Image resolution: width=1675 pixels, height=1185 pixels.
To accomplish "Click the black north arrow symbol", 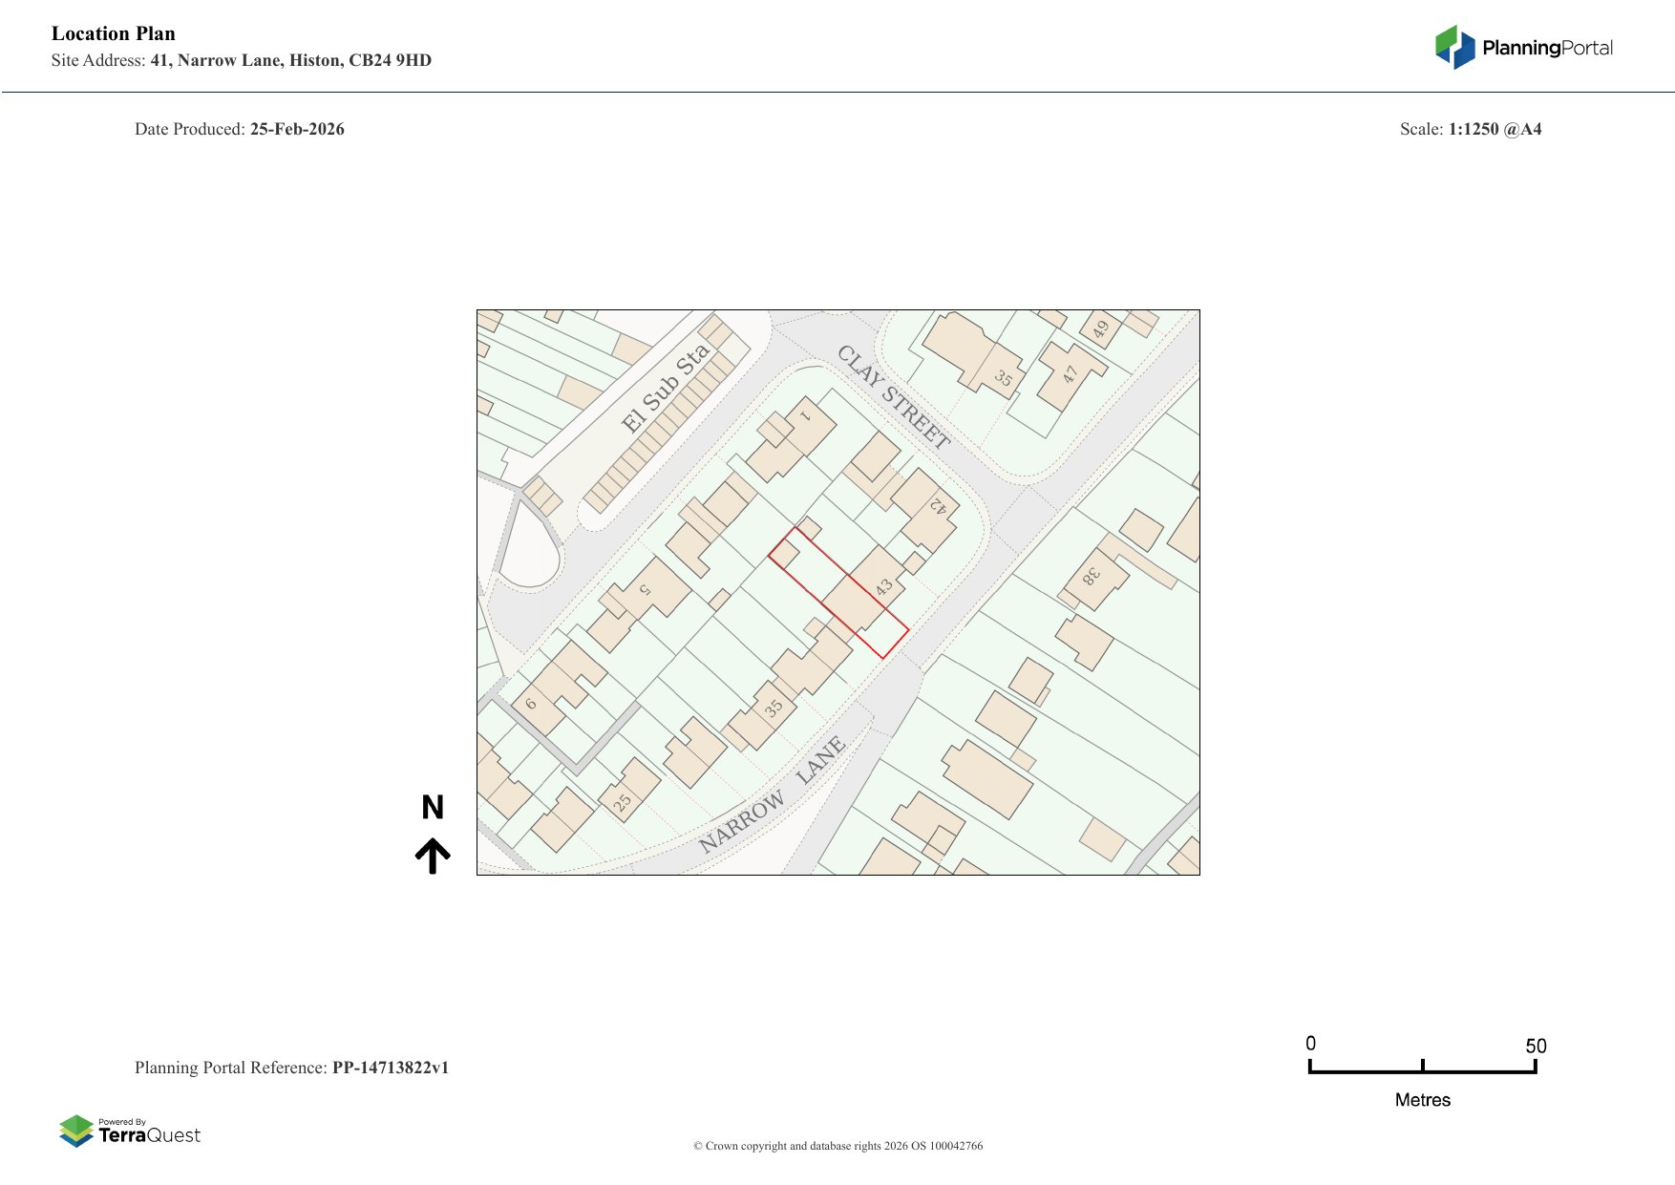I will [x=433, y=856].
